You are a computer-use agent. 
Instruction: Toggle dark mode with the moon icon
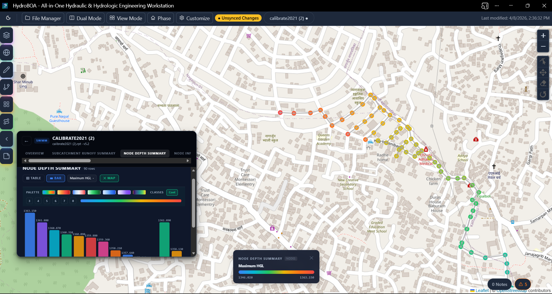[x=8, y=18]
